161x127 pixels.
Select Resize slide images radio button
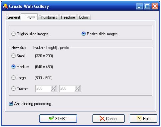pyautogui.click(x=99, y=34)
